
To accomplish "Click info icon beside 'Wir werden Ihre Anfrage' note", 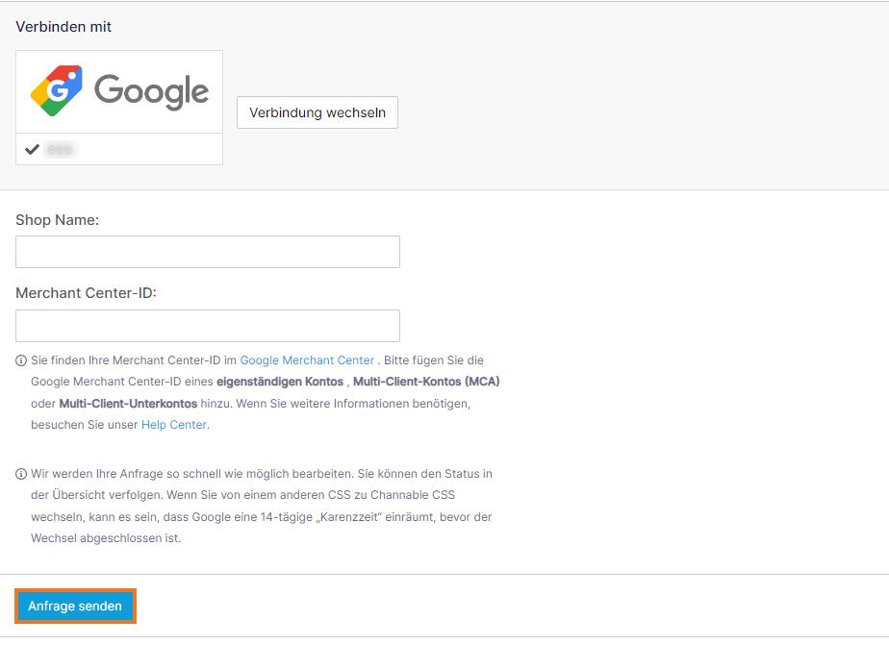I will (21, 474).
